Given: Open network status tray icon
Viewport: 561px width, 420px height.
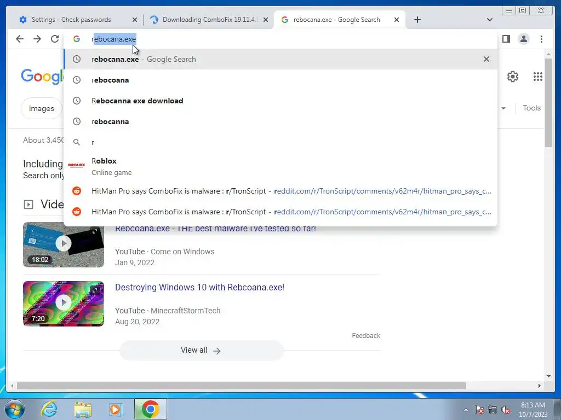Looking at the screenshot, I should (x=493, y=410).
